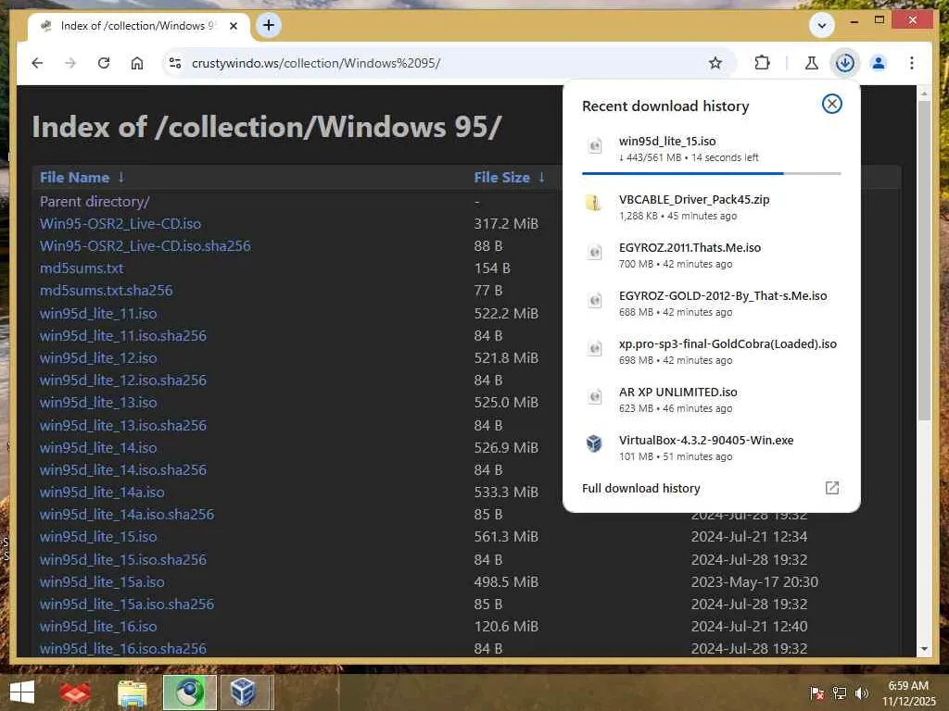Open AR XP UNLIMITED.iso download entry
The height and width of the screenshot is (711, 949).
(711, 400)
